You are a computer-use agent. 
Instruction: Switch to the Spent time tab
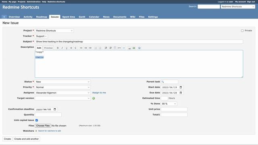click(69, 17)
